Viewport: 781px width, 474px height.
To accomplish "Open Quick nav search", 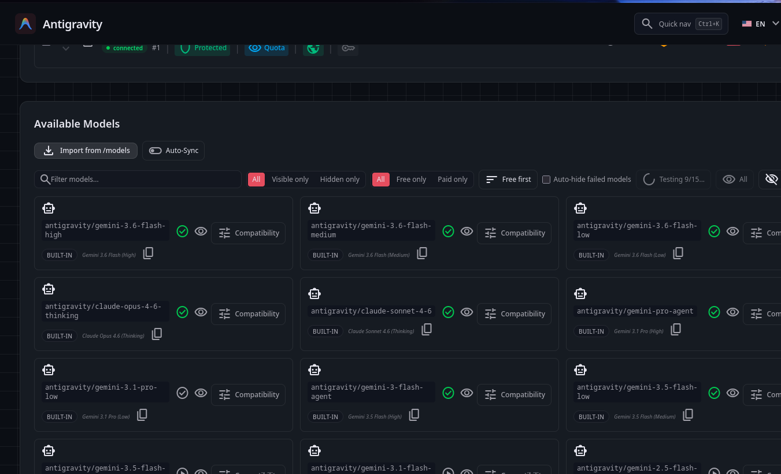I will [x=681, y=24].
